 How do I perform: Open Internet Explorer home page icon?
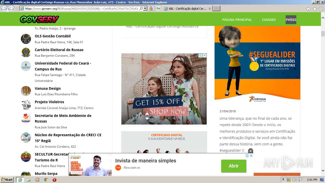click(x=308, y=9)
